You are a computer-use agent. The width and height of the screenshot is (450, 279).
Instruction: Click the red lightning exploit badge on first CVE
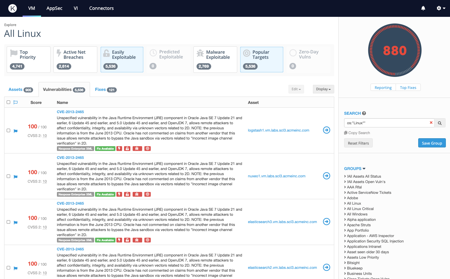point(119,148)
